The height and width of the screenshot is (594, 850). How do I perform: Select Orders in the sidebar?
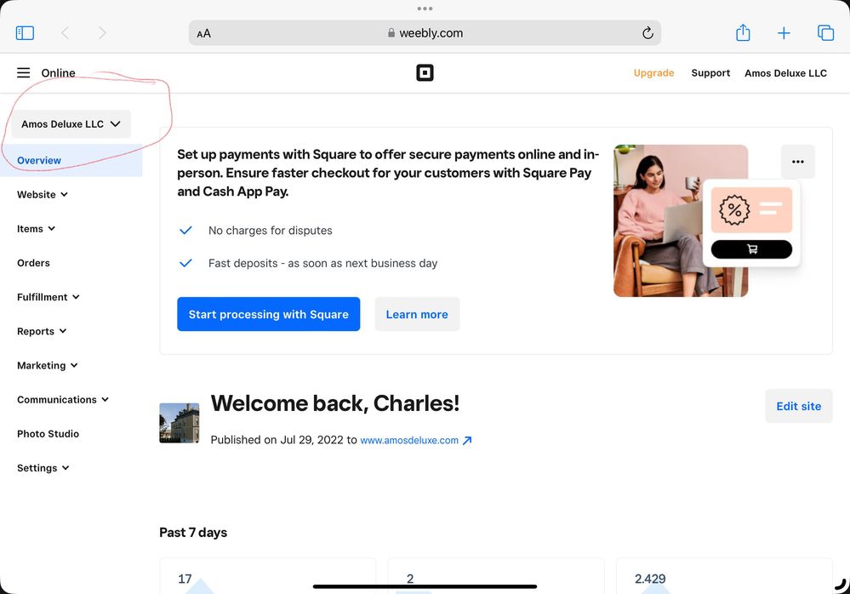coord(33,263)
